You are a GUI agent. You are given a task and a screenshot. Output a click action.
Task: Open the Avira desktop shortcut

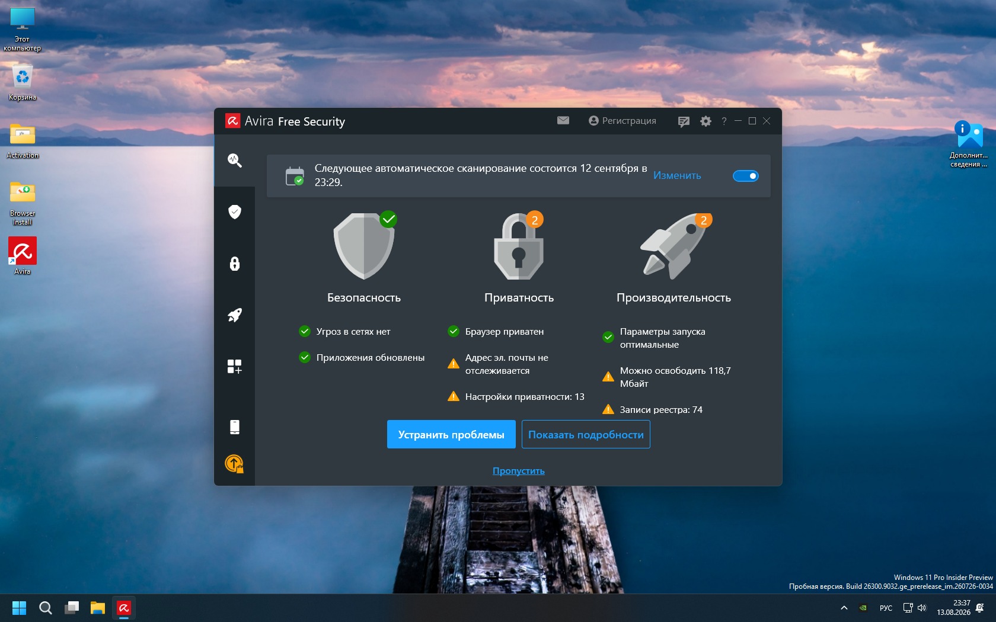[23, 256]
